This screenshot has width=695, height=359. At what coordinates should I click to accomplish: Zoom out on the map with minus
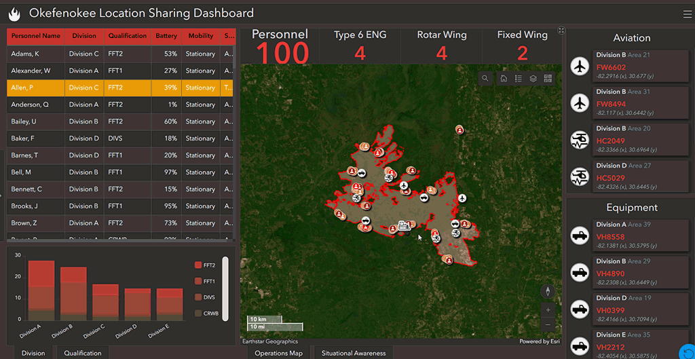pyautogui.click(x=548, y=324)
